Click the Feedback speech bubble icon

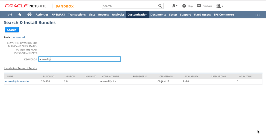point(199,6)
